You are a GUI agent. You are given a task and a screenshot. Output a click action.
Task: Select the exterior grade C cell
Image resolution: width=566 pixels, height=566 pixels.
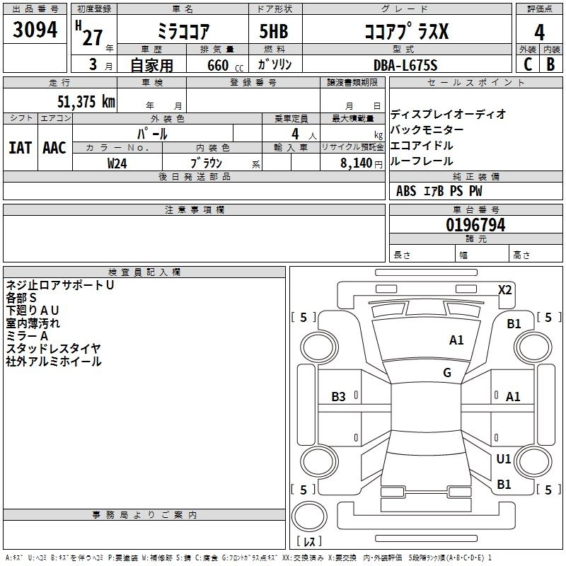click(x=528, y=64)
